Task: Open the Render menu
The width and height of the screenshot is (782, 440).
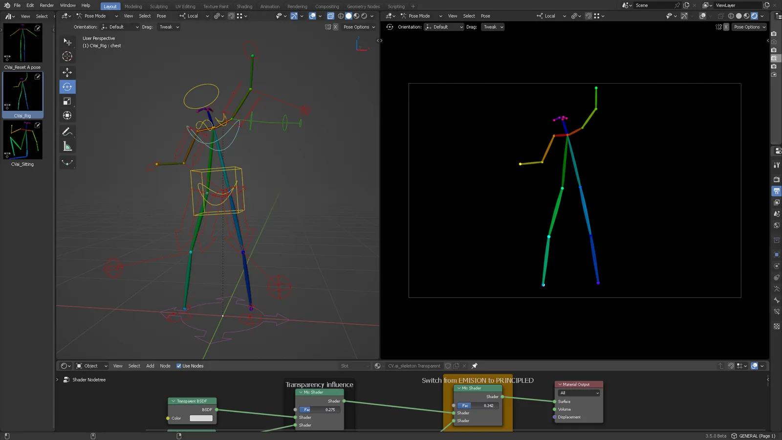Action: (46, 5)
